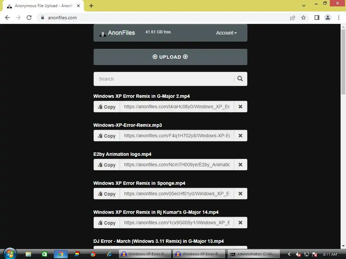Delete E2by Animation logo.mp4 with its X icon
Image resolution: width=346 pixels, height=259 pixels.
pyautogui.click(x=240, y=165)
